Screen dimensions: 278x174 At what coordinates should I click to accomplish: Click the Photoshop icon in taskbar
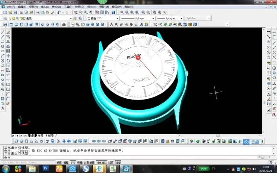(45, 169)
